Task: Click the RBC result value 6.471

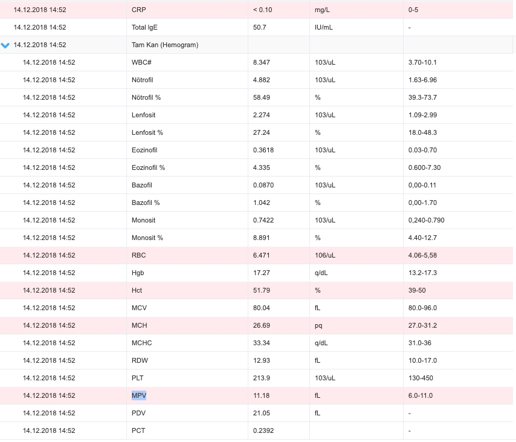Action: (261, 255)
